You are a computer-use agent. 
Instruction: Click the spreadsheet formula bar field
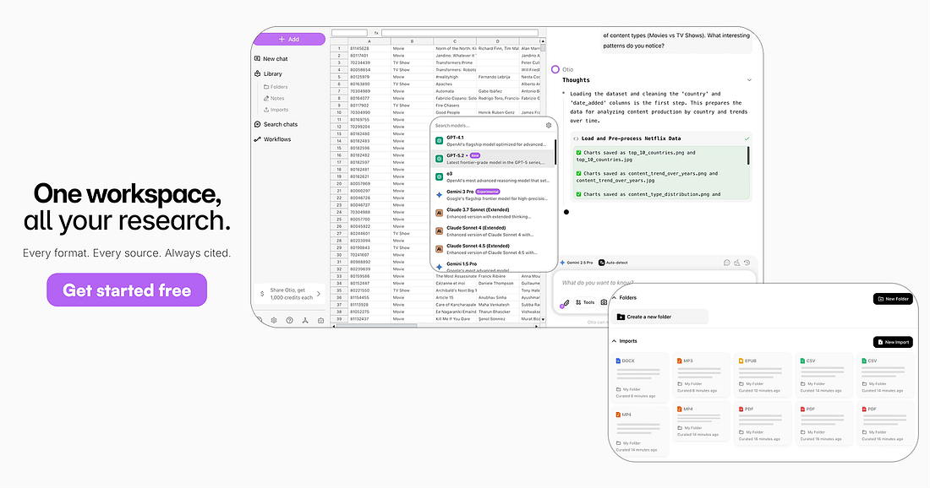pos(460,33)
